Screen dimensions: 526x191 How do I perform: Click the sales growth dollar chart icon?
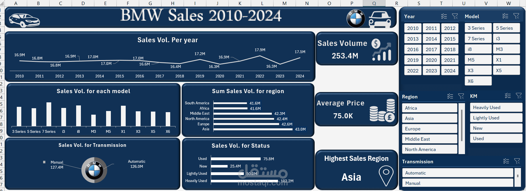381,50
